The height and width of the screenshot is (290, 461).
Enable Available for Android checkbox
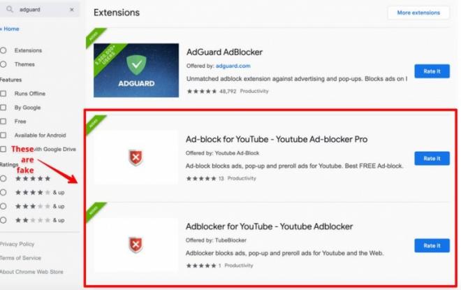pyautogui.click(x=3, y=135)
